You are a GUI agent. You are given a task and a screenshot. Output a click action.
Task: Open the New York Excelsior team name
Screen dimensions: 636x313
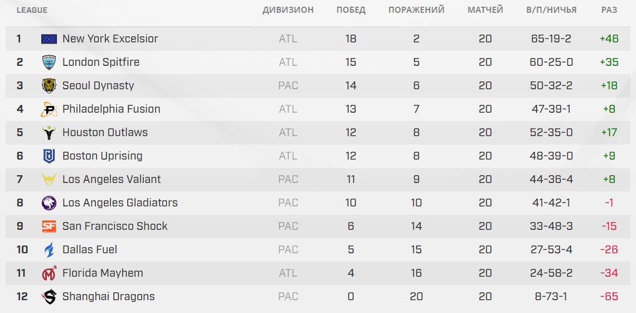tap(110, 39)
